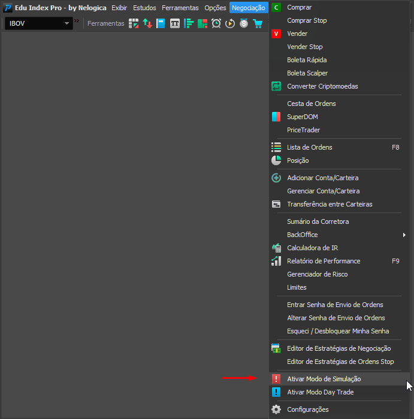414x419 pixels.
Task: Click the blue book toolbar icon
Action: click(161, 23)
